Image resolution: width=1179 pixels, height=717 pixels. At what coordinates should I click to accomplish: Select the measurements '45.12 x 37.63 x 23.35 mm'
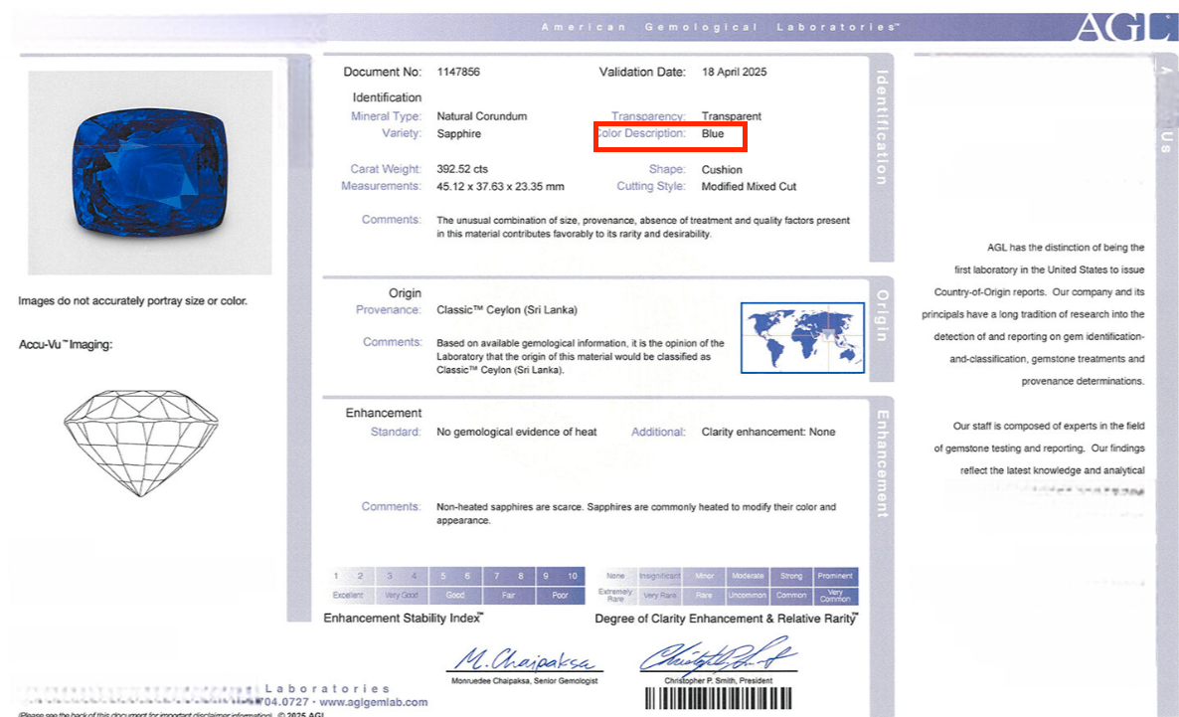tap(500, 187)
